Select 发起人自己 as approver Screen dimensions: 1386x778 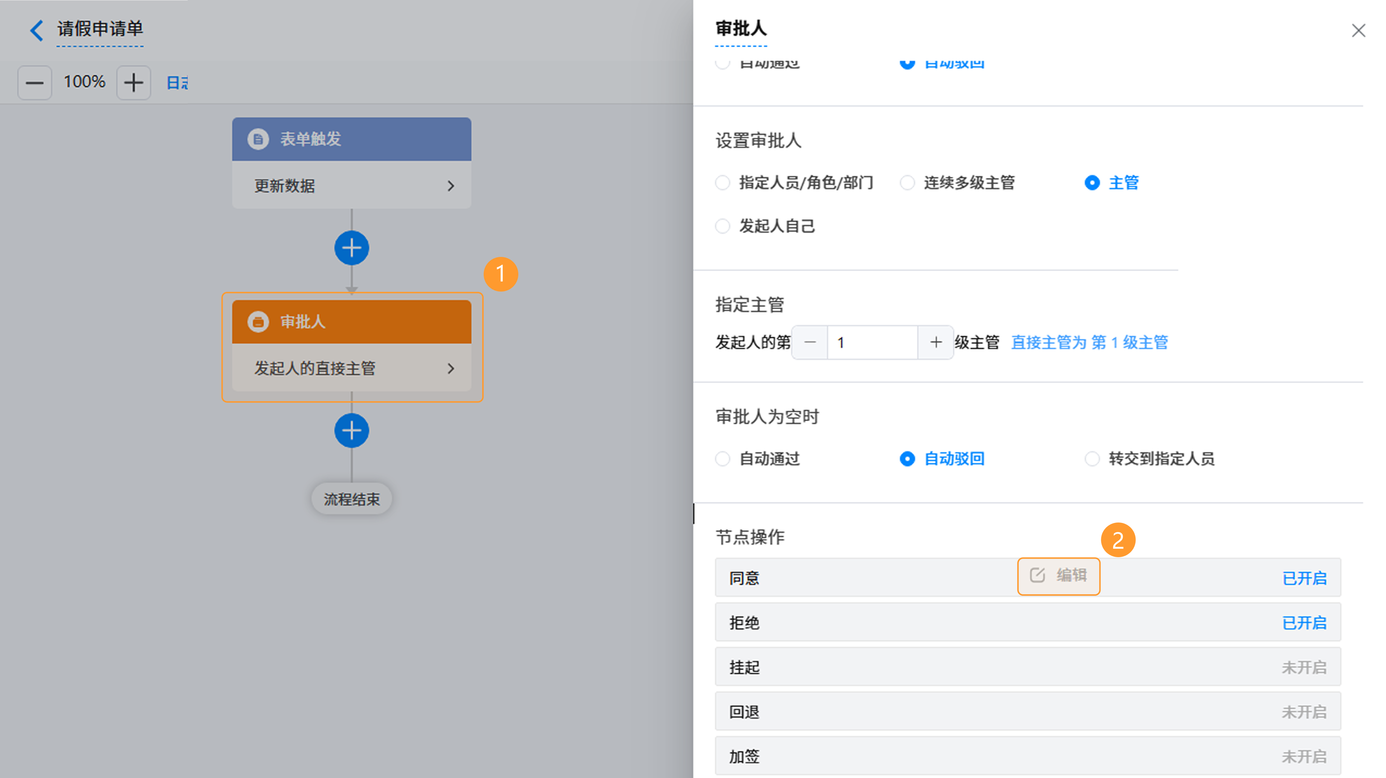pos(764,226)
